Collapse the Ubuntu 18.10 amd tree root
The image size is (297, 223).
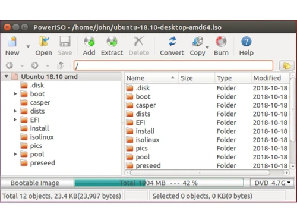[x=7, y=76]
